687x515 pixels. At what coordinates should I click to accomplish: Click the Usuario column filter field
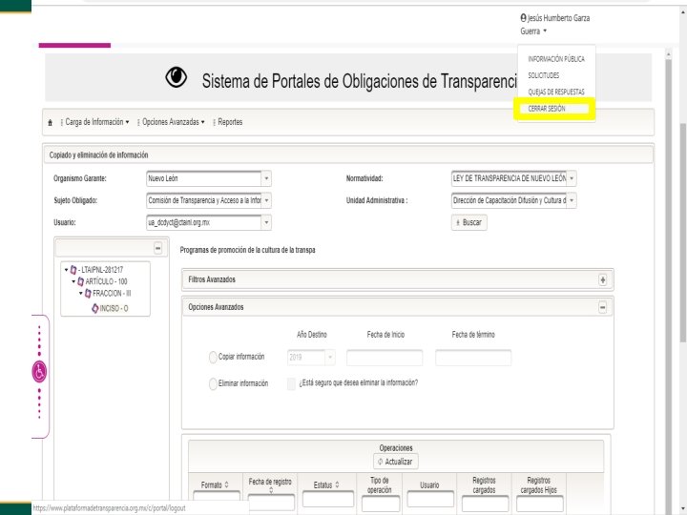pos(430,500)
